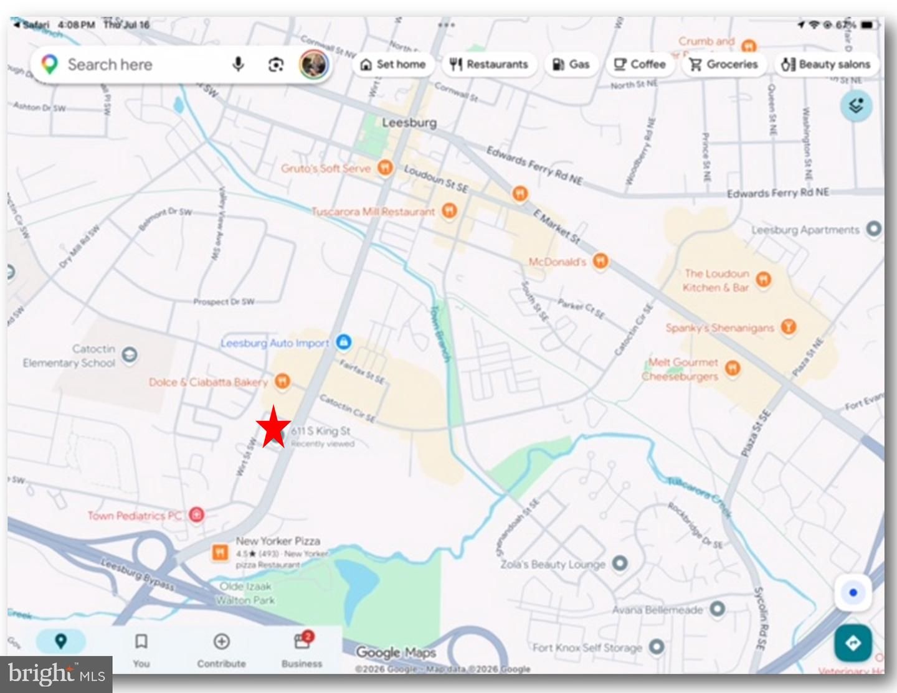Center map on my location
Image resolution: width=897 pixels, height=693 pixels.
click(853, 593)
